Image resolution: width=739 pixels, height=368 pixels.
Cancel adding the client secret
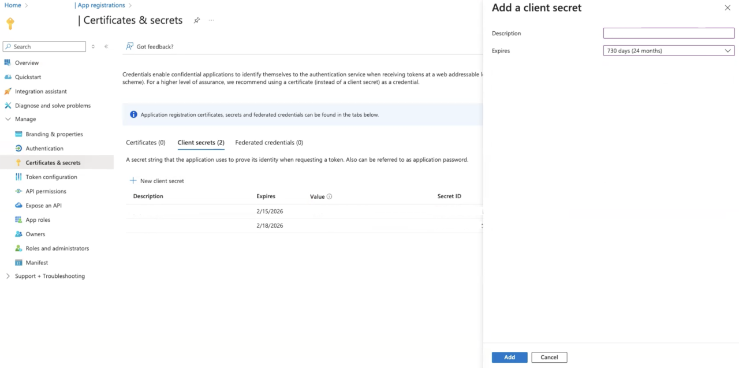(548, 357)
